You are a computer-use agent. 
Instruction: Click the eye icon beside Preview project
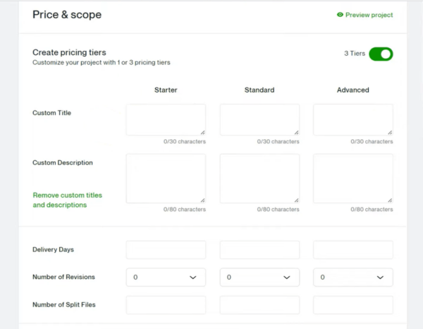pos(340,15)
